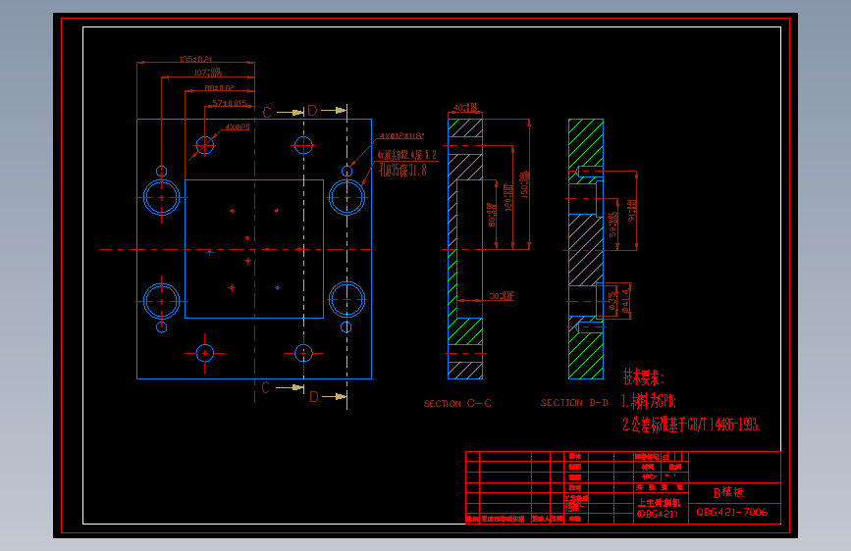Click the note mentioning 'GB/T 14486-1993'

point(691,425)
